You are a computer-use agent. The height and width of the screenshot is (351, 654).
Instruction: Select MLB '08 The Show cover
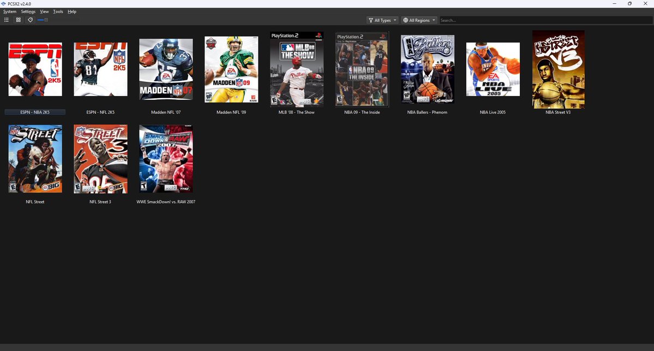(297, 69)
